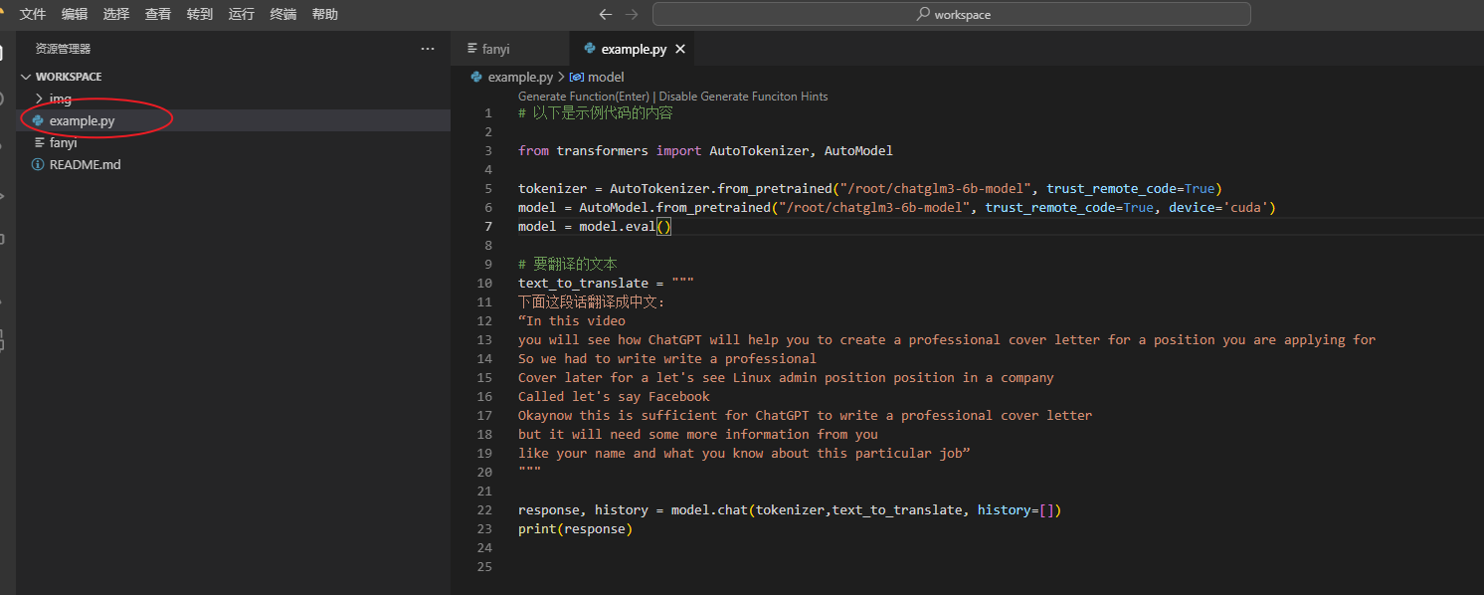The height and width of the screenshot is (595, 1484).
Task: Collapse the WORKSPACE folder section
Action: click(x=26, y=77)
